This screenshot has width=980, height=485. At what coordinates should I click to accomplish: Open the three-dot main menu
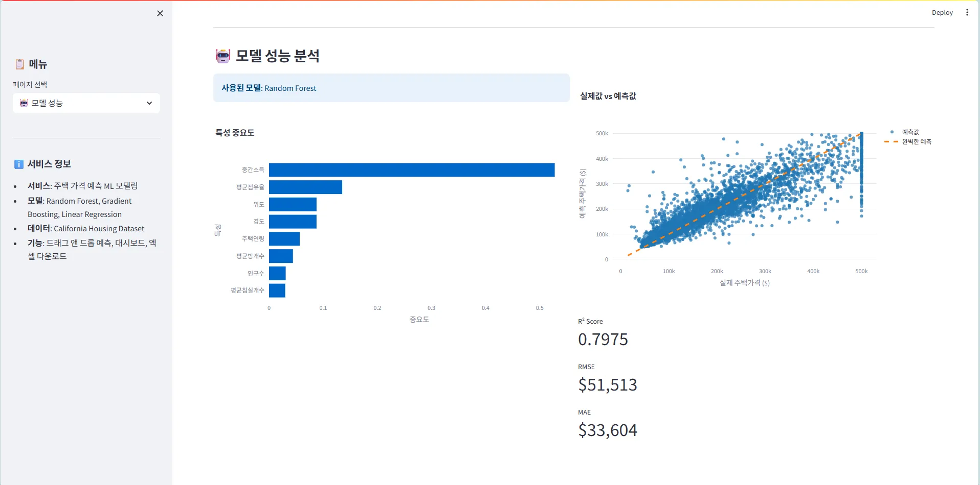coord(967,13)
